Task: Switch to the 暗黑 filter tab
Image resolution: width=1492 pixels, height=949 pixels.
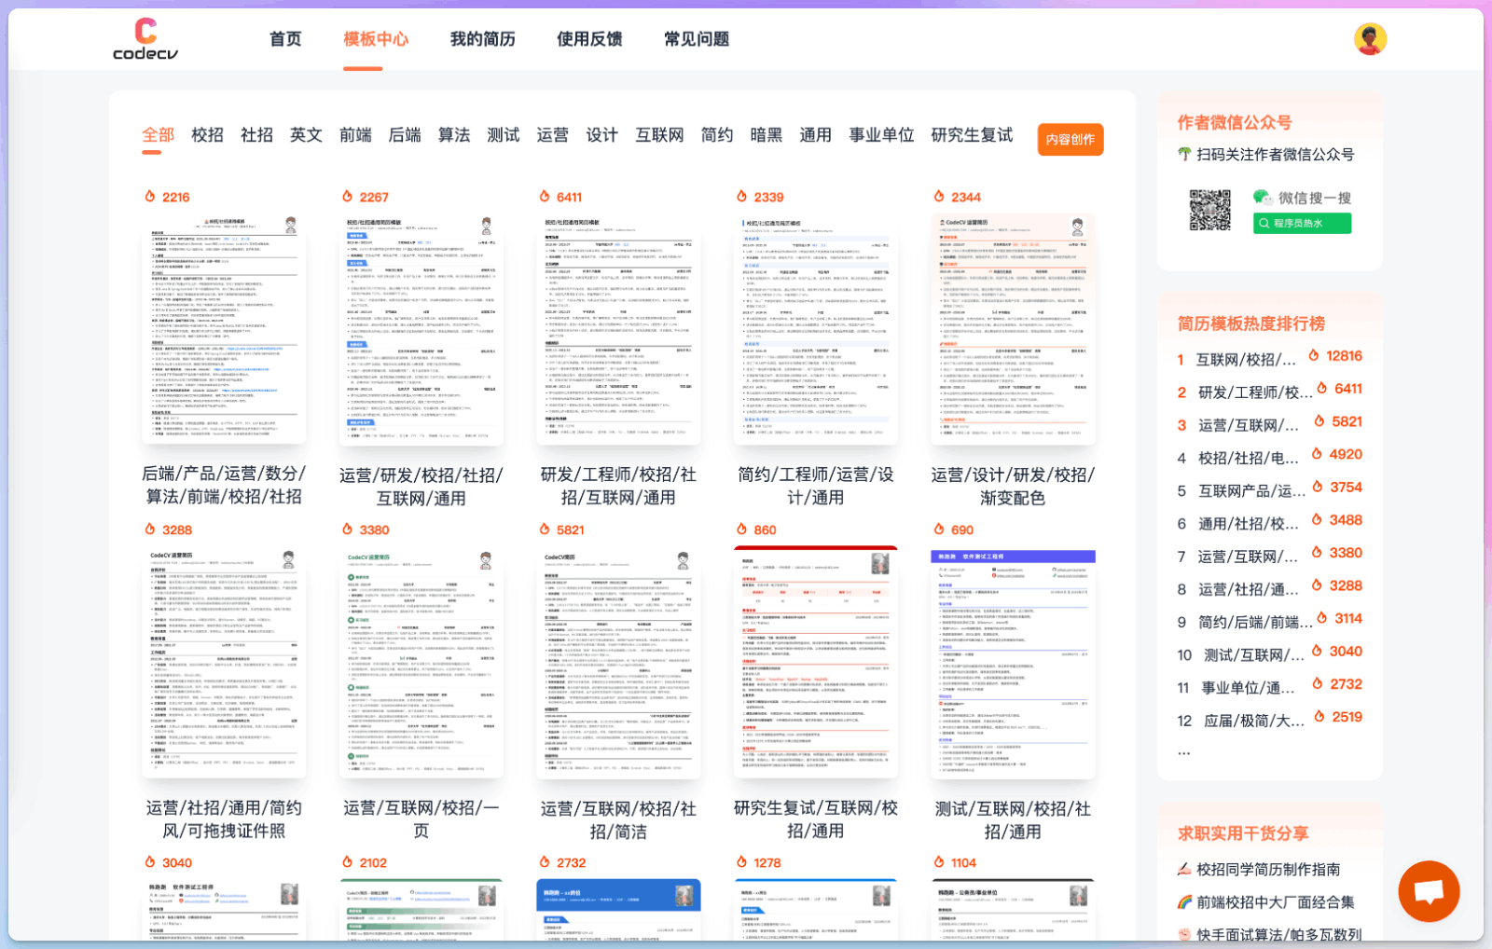Action: click(x=768, y=134)
